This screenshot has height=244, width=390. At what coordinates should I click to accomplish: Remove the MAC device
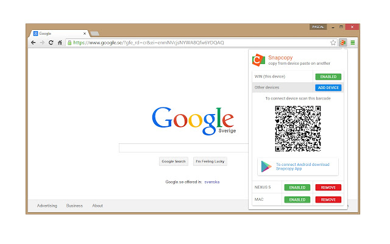click(x=328, y=199)
